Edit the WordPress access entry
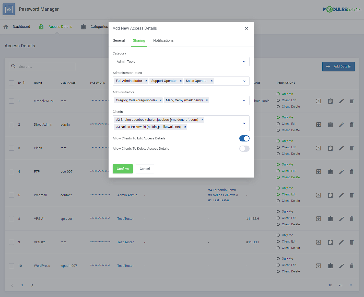 342,266
